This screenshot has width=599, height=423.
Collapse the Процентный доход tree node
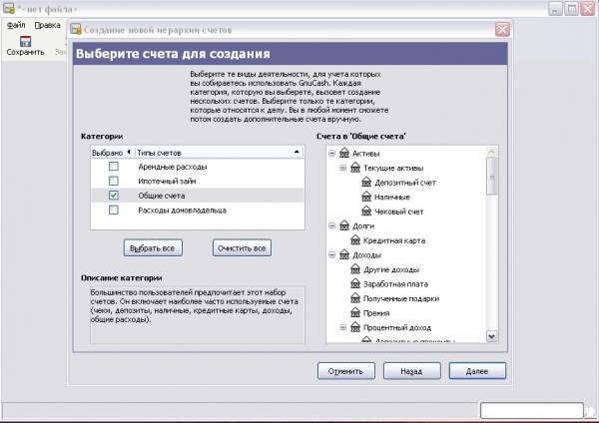coord(342,327)
